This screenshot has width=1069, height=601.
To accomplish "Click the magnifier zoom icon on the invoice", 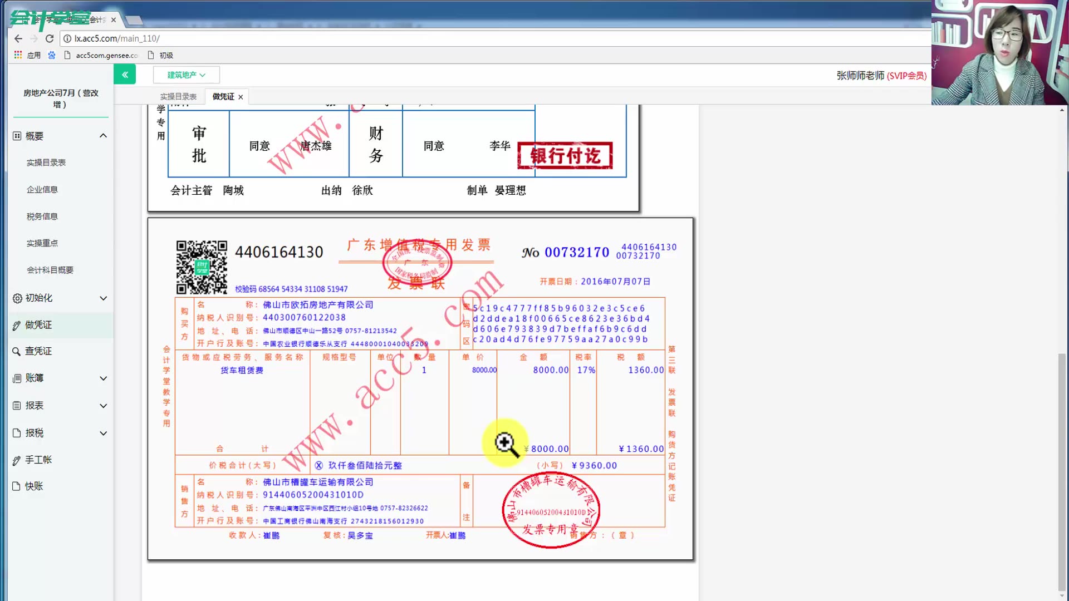I will tap(506, 442).
